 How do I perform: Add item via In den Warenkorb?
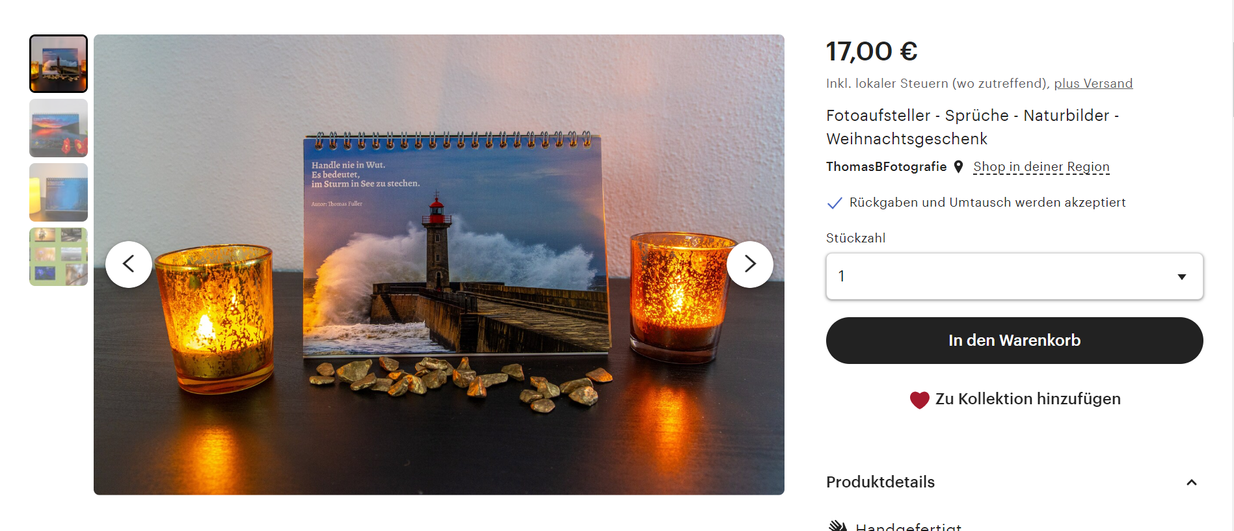[1014, 341]
